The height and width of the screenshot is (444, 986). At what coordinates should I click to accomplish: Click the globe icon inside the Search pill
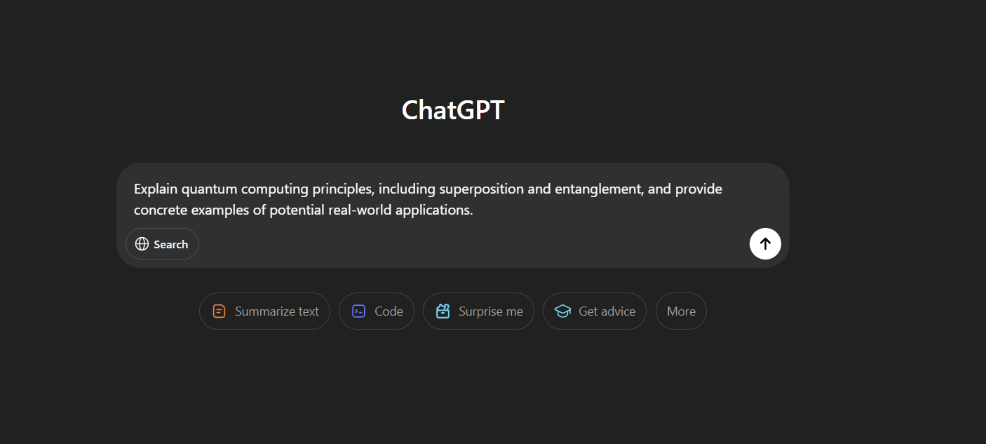142,244
